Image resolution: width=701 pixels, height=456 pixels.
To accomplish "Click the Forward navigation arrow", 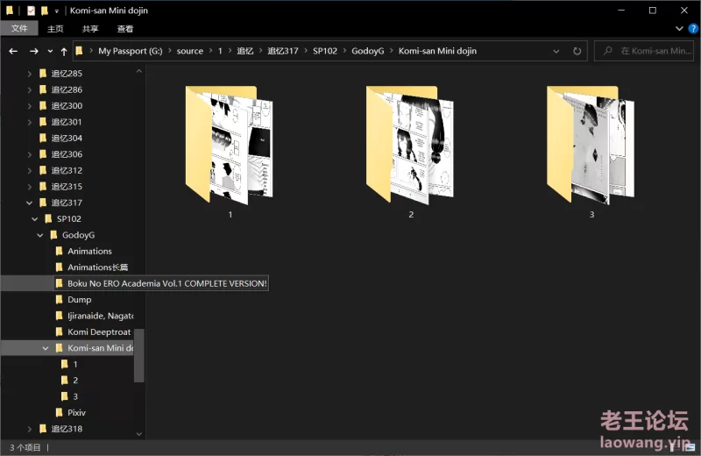I will (33, 51).
